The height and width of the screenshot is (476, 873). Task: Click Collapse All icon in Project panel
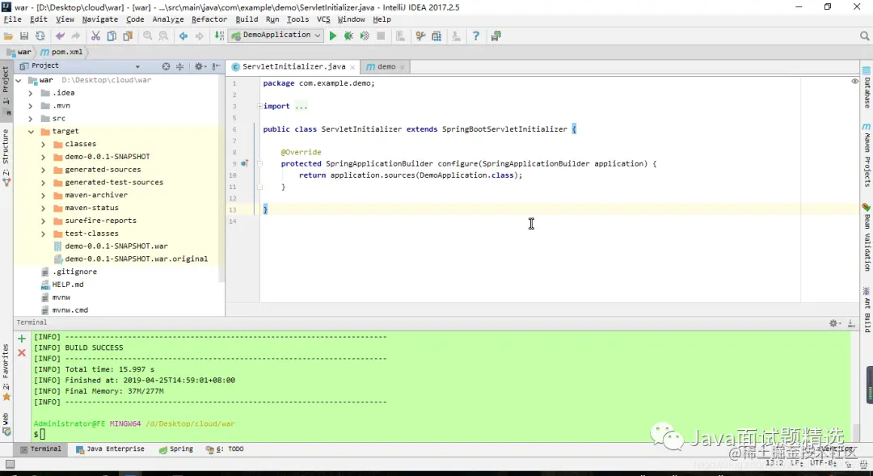[179, 66]
